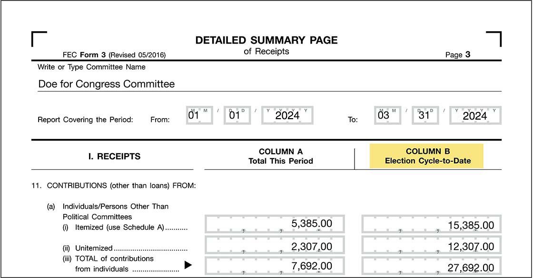Click the top-right corner registration mark

(x=495, y=37)
